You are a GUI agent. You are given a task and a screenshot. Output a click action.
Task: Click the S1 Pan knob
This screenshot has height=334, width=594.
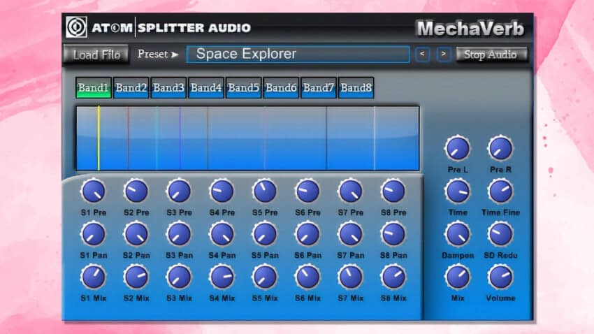(x=93, y=234)
